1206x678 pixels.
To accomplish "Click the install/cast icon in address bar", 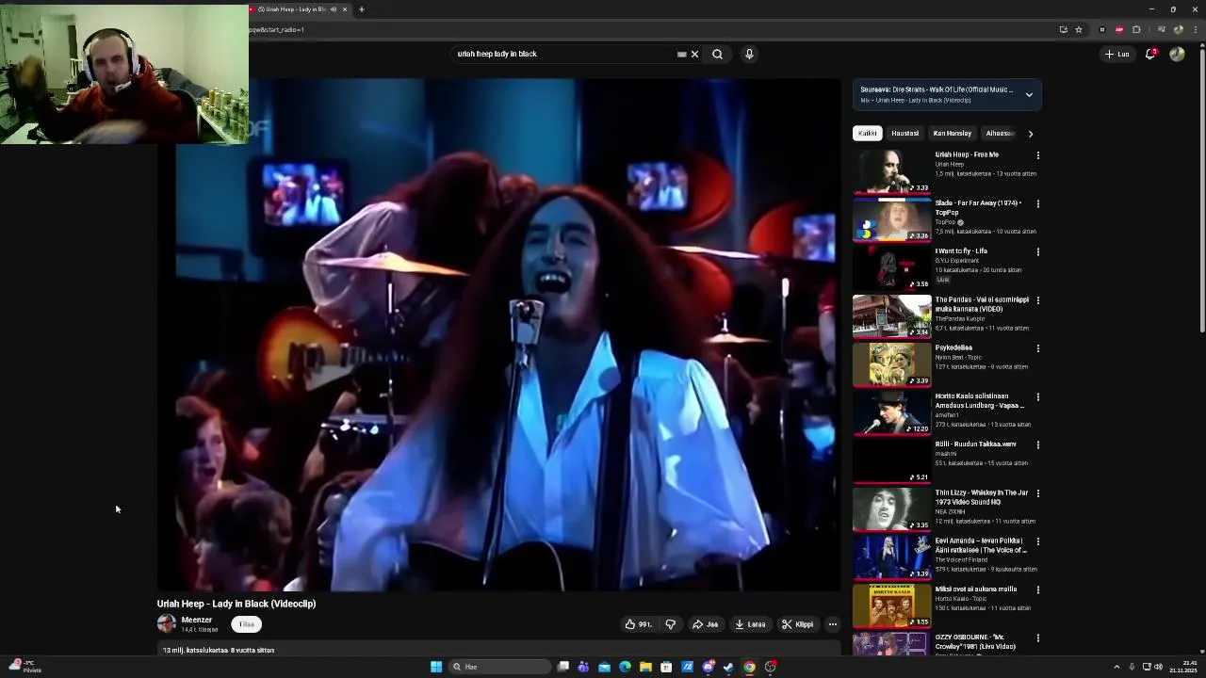I will [1063, 29].
